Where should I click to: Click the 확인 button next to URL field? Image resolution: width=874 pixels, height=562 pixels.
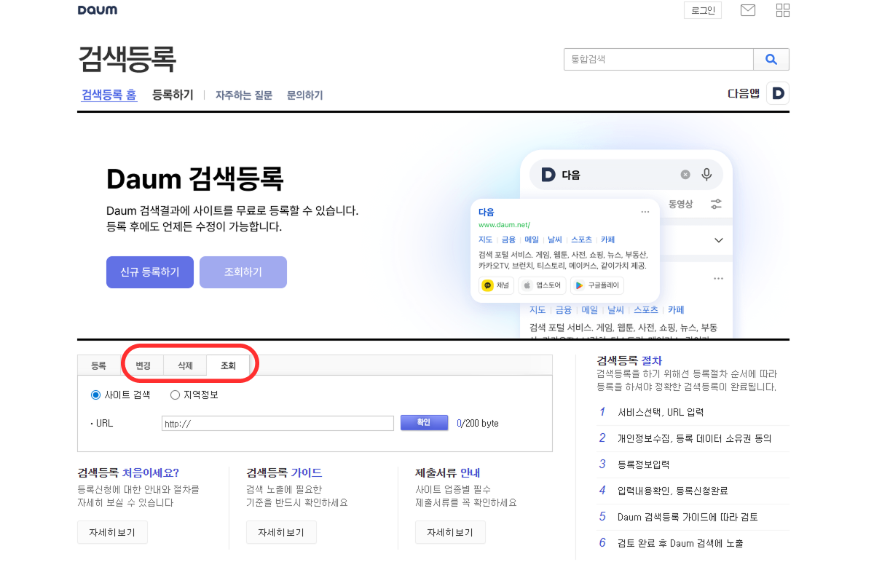tap(424, 423)
